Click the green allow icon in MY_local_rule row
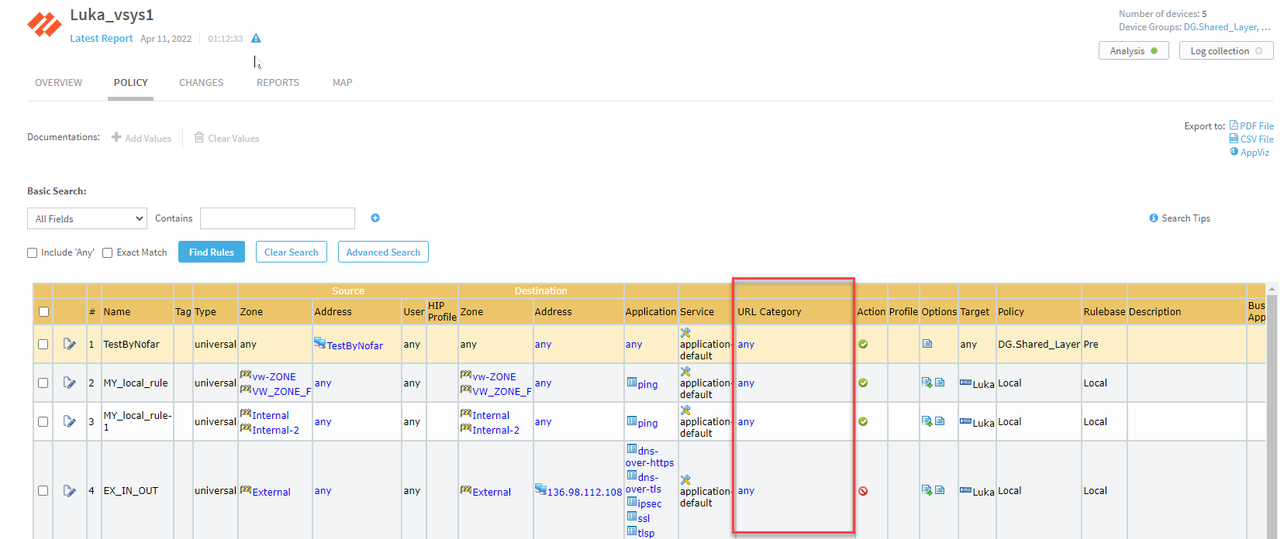This screenshot has width=1284, height=539. (863, 383)
